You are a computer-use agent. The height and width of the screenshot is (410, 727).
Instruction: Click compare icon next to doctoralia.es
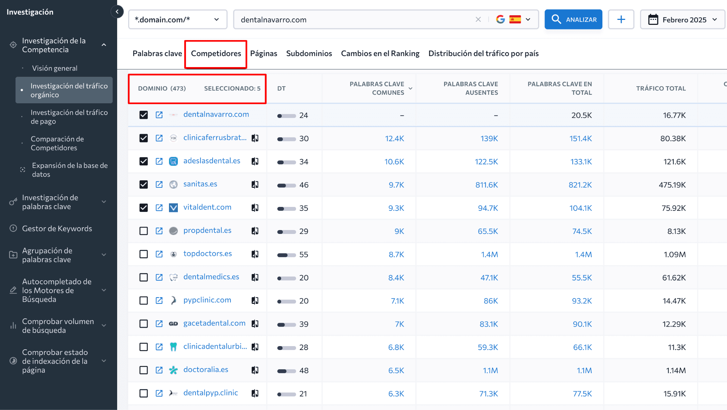click(x=255, y=370)
